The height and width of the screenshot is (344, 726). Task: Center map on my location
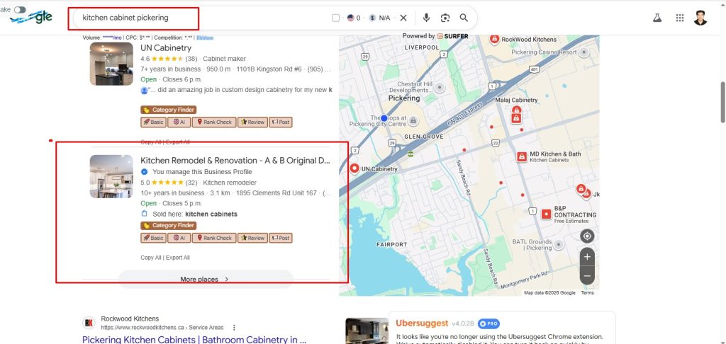pyautogui.click(x=587, y=236)
